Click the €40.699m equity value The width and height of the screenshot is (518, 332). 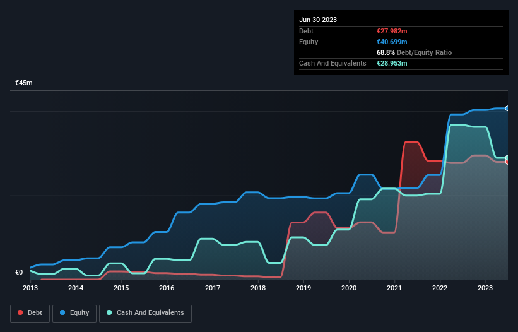tap(392, 42)
